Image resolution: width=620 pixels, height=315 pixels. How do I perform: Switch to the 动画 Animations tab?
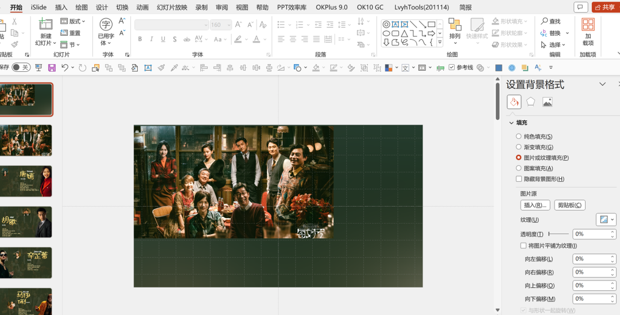142,7
